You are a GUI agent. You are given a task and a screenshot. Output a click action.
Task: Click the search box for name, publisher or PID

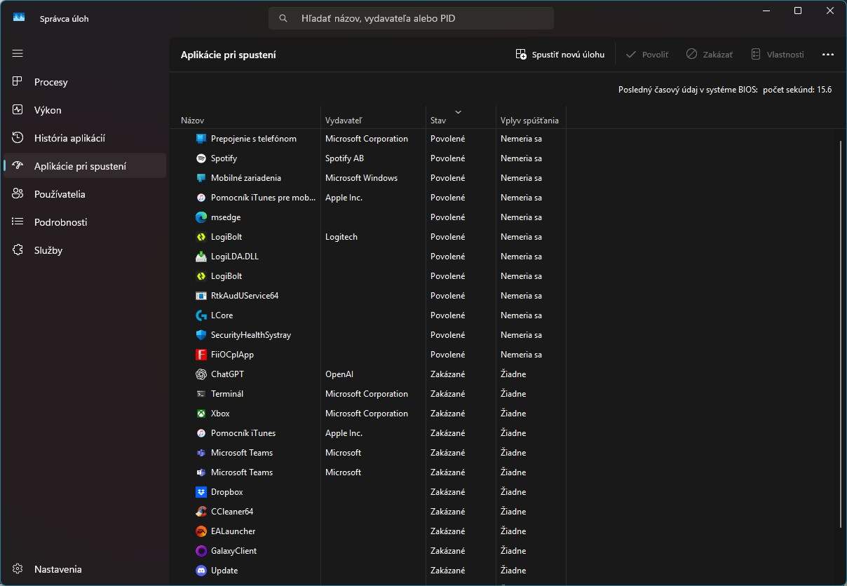point(411,19)
